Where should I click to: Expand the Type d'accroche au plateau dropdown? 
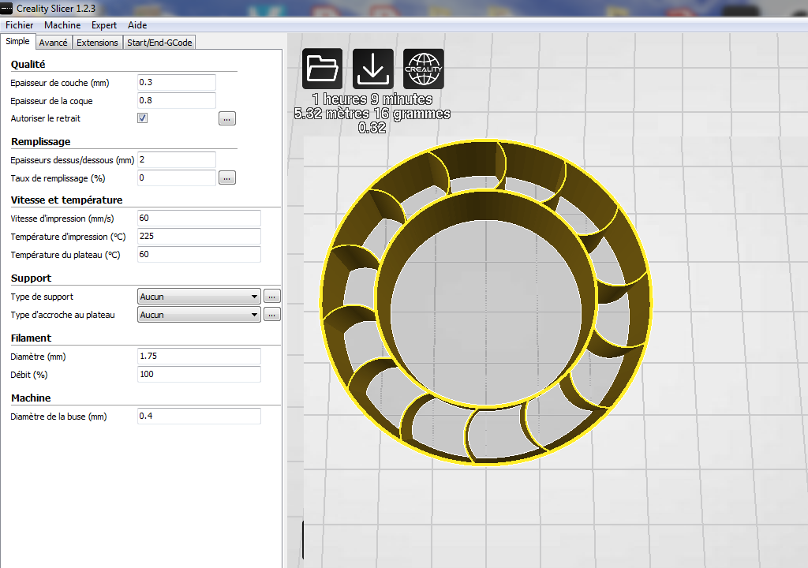[197, 314]
